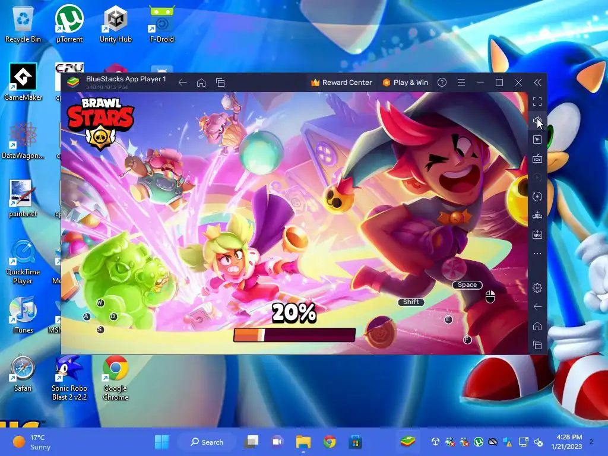Select DataWagon desktop shortcut

23,140
